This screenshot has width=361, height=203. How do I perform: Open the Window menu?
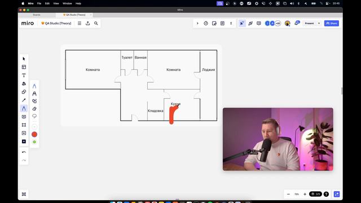tap(67, 3)
